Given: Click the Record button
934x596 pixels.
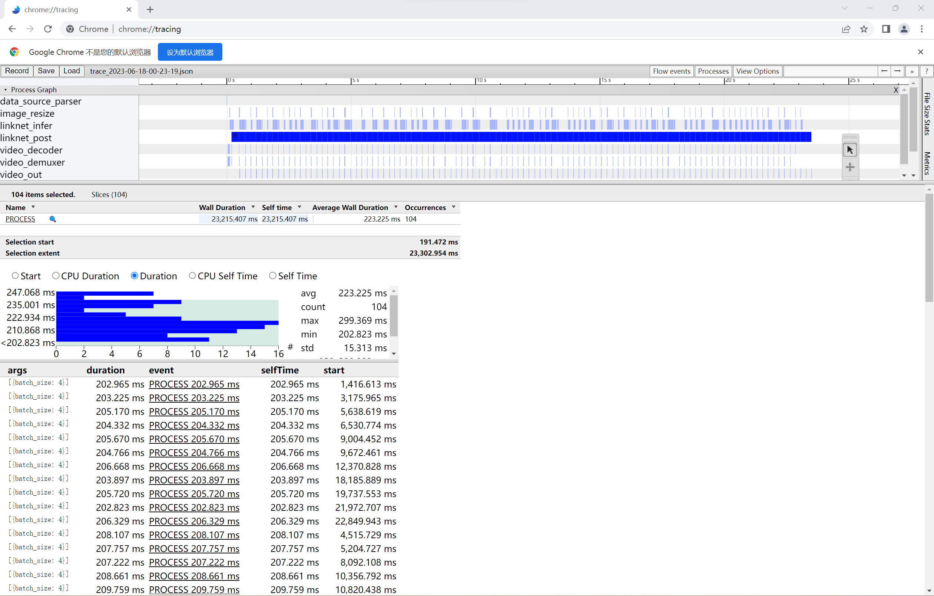Looking at the screenshot, I should click(17, 71).
